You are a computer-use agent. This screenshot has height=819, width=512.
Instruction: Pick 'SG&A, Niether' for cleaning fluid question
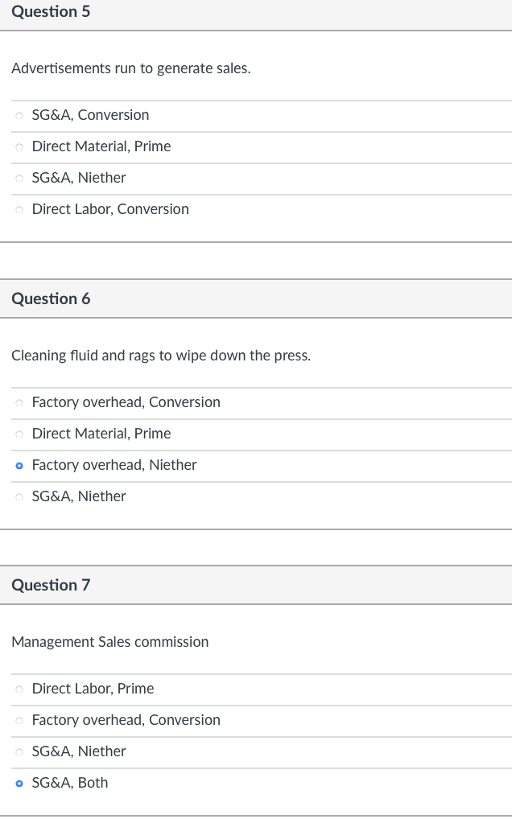coord(19,496)
